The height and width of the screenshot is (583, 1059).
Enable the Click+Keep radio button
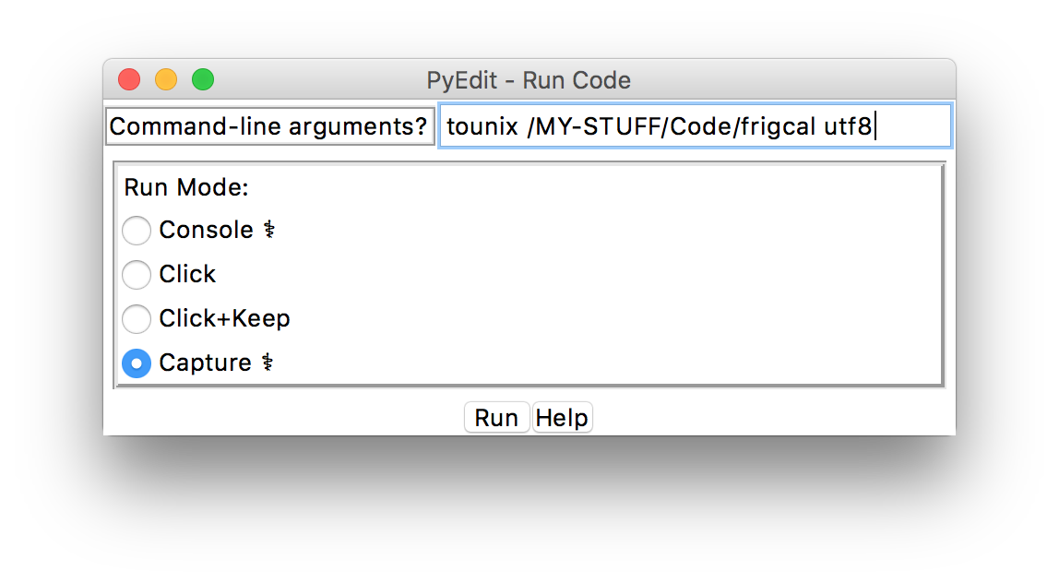click(137, 319)
